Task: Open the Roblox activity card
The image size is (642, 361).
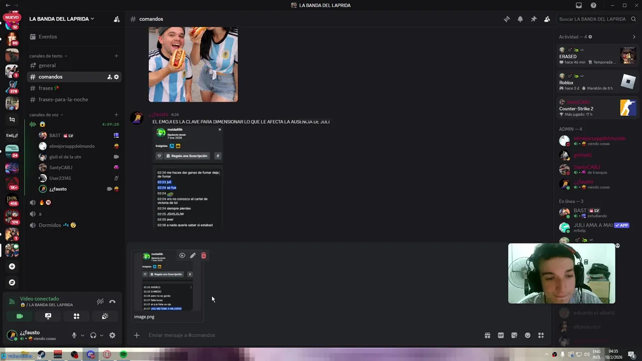Action: tap(597, 82)
